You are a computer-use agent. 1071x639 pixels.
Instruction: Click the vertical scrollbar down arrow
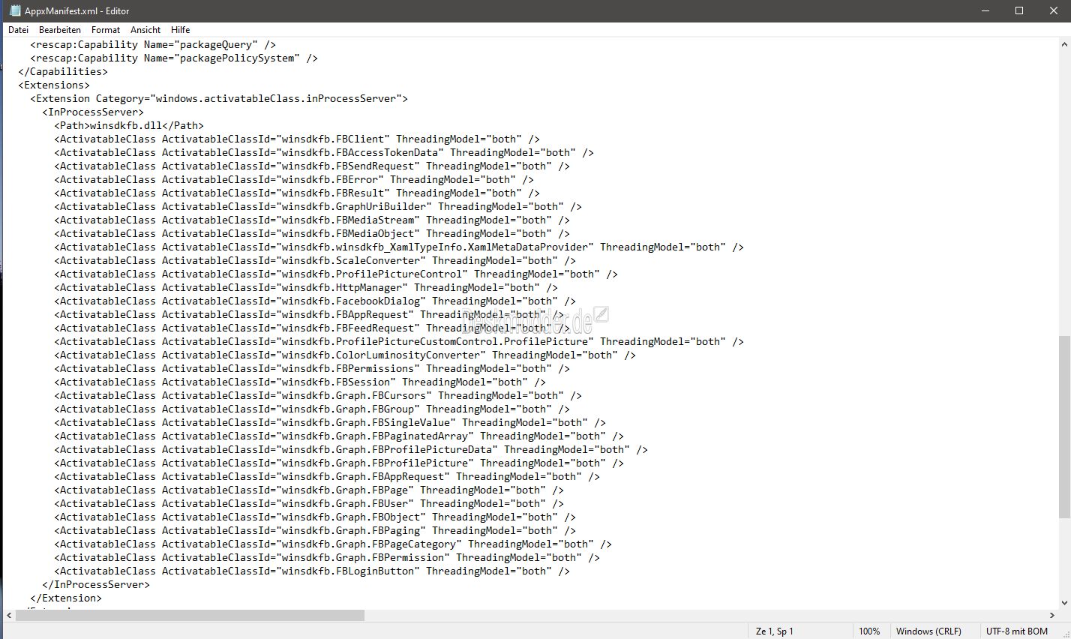(1064, 602)
